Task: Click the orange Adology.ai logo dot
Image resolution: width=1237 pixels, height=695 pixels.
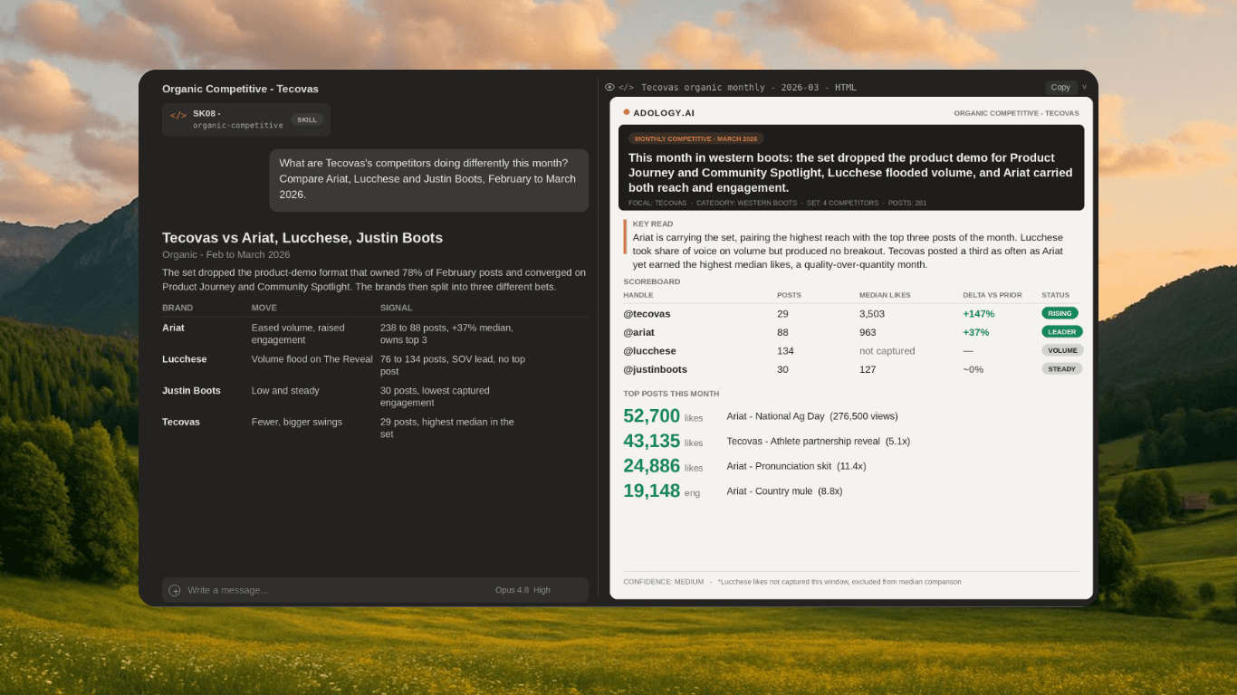Action: pos(626,112)
